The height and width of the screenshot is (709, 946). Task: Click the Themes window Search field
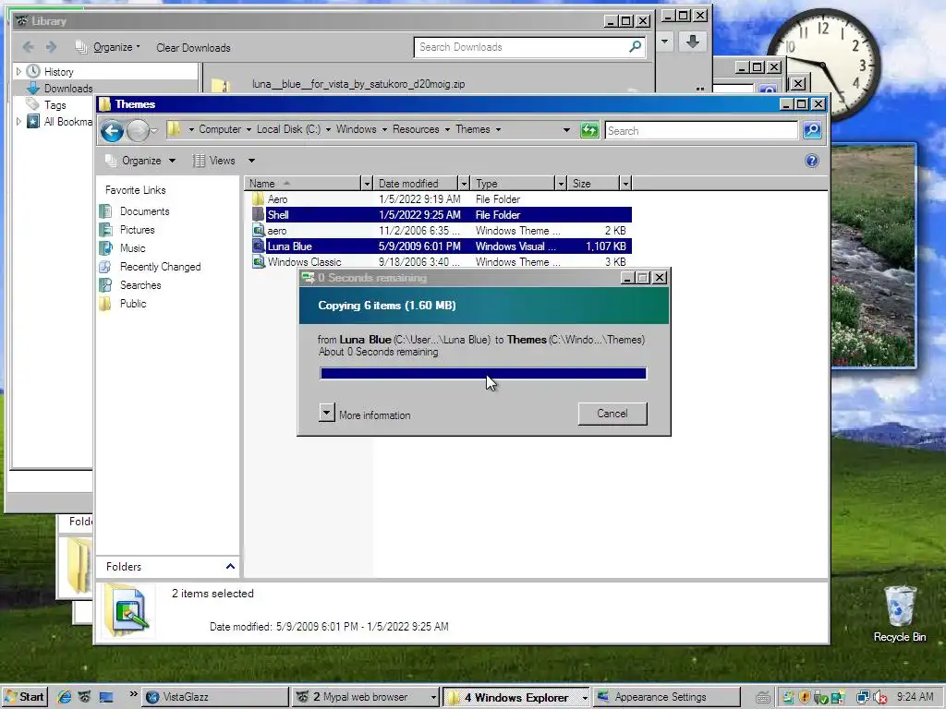click(x=701, y=130)
